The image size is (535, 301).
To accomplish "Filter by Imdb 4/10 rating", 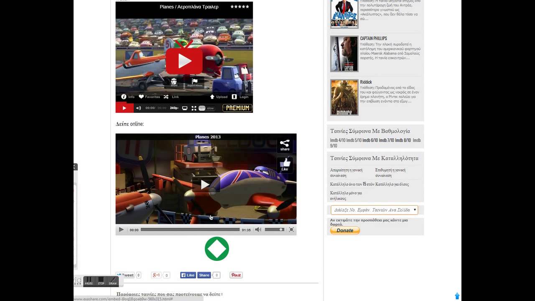I will (x=338, y=140).
